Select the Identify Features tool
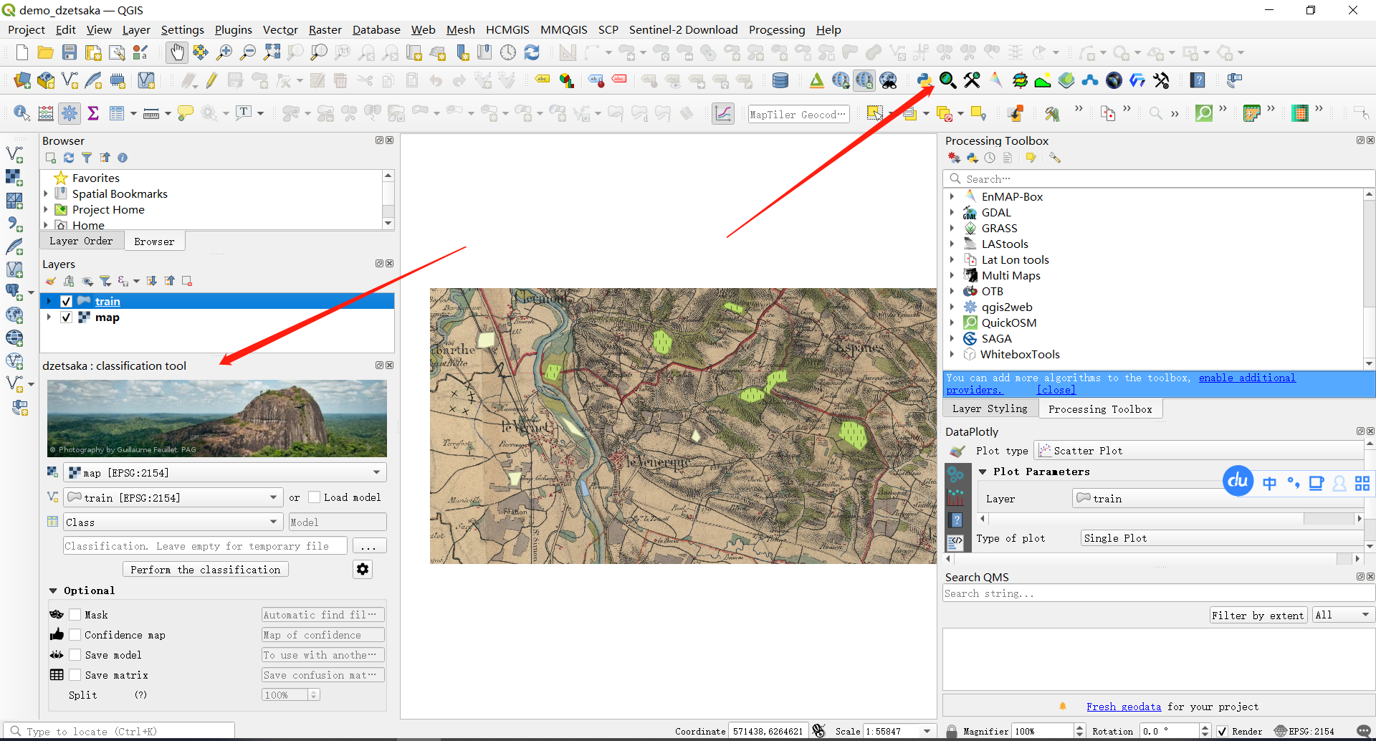This screenshot has height=741, width=1376. [21, 113]
